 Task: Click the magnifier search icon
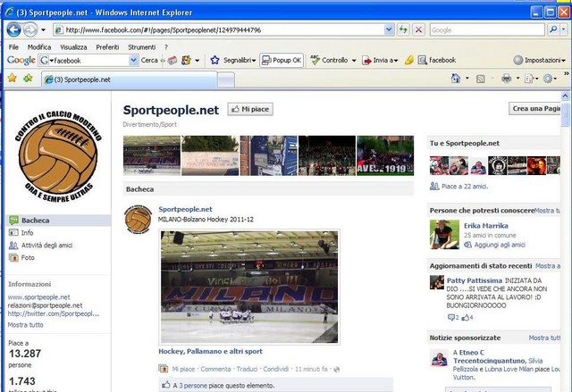click(x=554, y=29)
